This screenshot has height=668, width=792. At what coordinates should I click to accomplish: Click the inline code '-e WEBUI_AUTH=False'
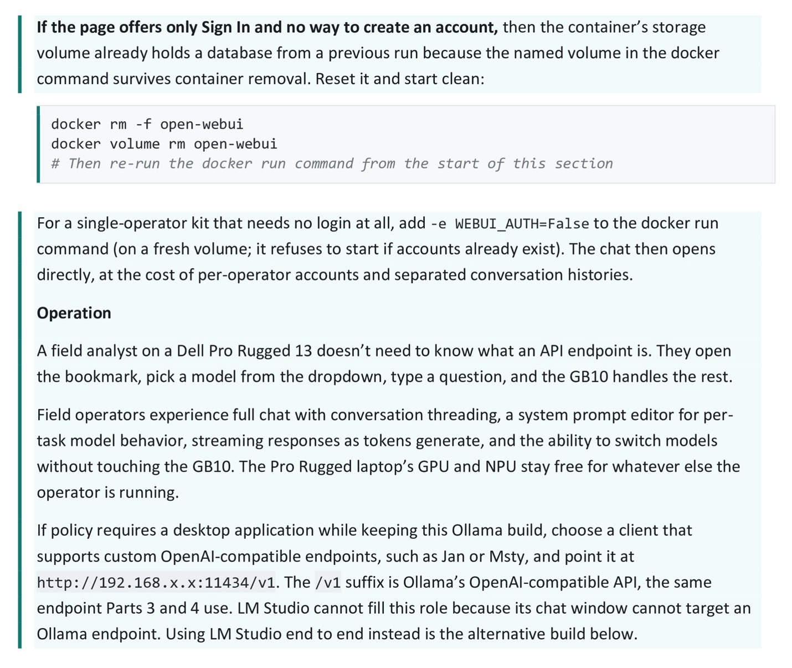click(510, 224)
